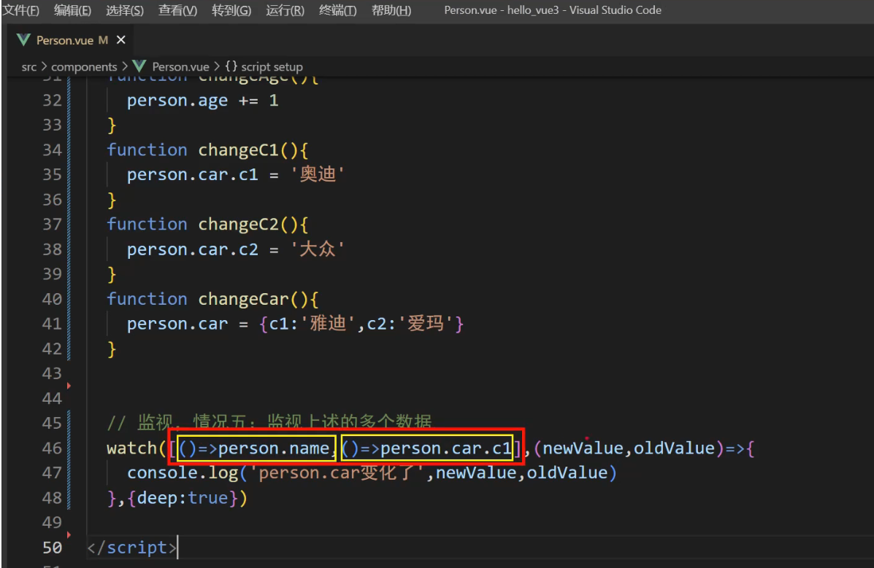
Task: Click console.log on line 47
Action: (183, 472)
